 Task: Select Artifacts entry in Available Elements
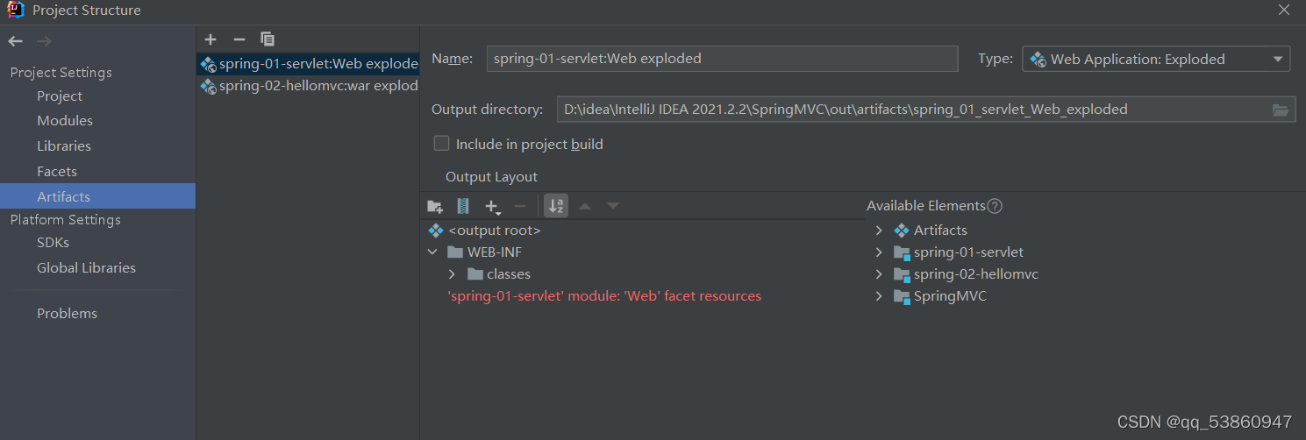(940, 231)
